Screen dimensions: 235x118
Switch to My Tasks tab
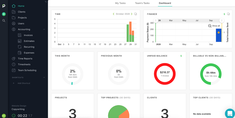coord(120,3)
